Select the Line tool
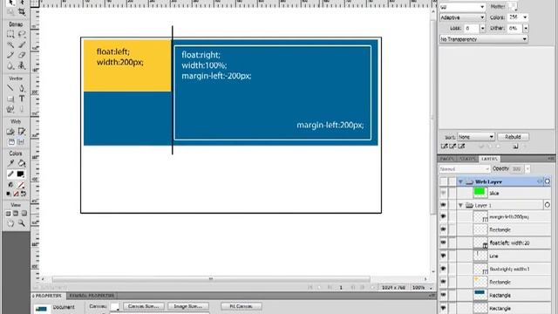 point(10,88)
